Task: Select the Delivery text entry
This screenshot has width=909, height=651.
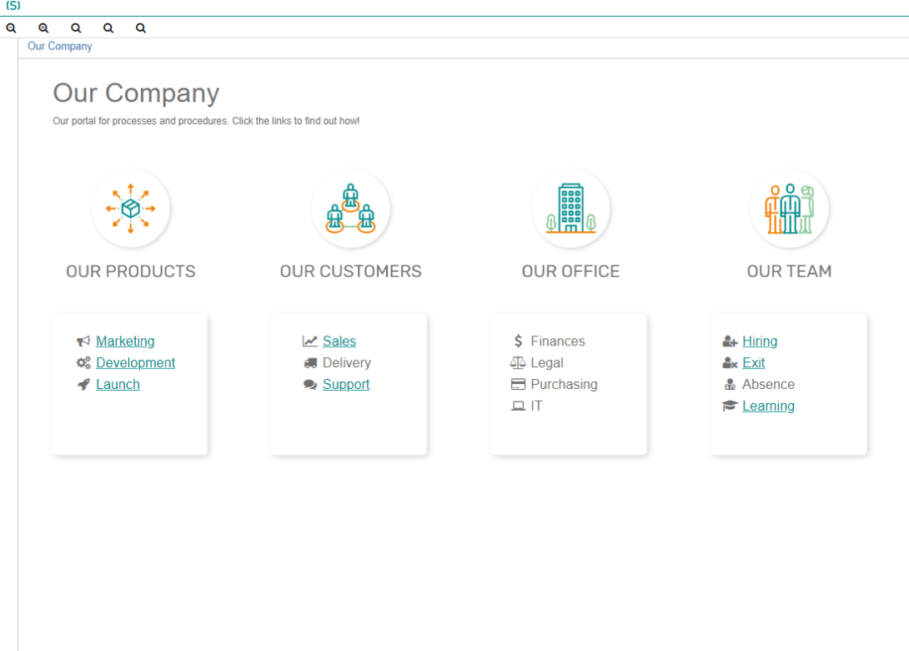Action: click(x=347, y=362)
